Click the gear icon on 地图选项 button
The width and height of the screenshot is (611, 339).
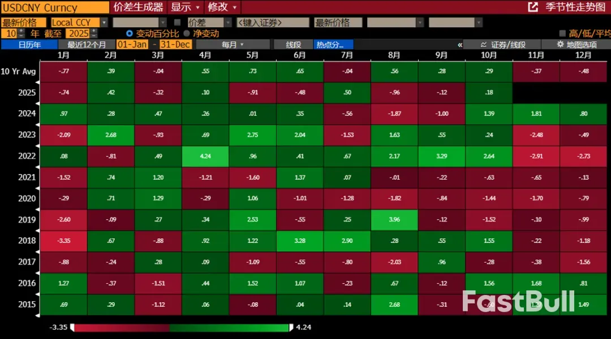click(x=559, y=43)
